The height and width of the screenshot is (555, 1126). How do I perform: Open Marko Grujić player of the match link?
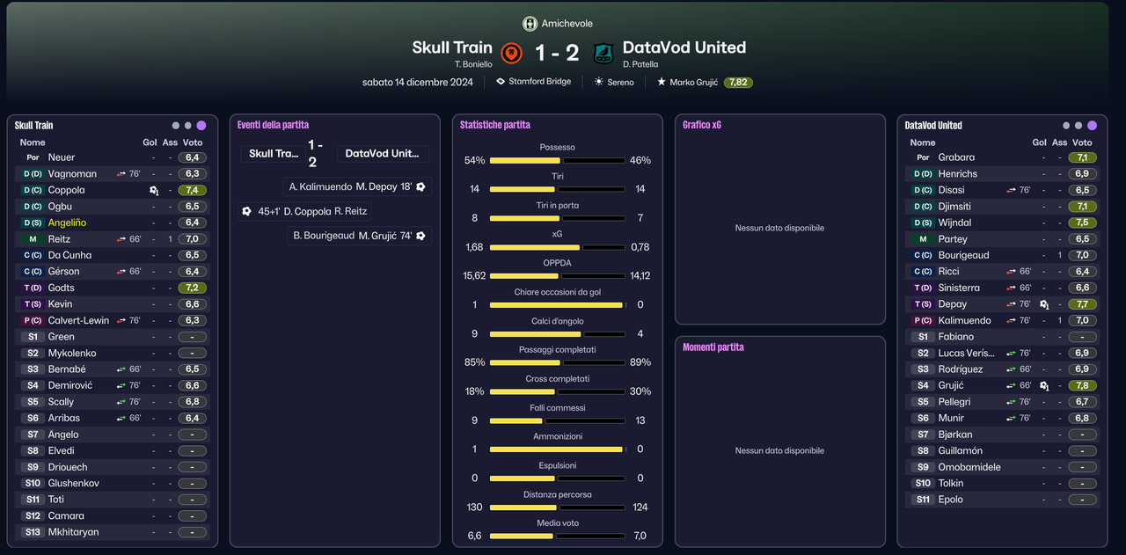pyautogui.click(x=693, y=82)
